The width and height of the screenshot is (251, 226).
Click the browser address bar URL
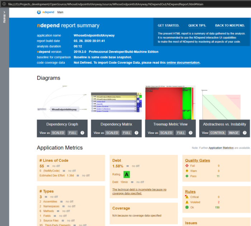point(106,4)
